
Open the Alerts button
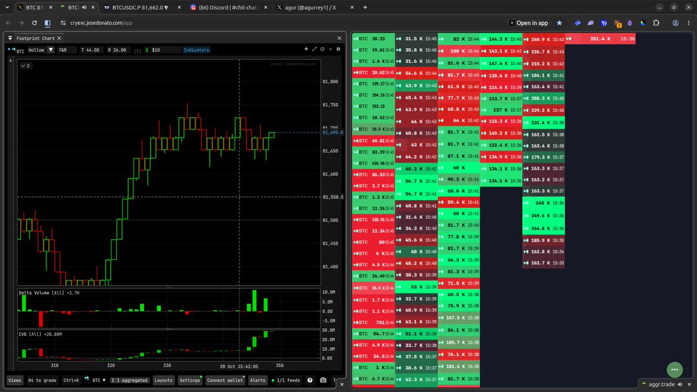pos(257,380)
